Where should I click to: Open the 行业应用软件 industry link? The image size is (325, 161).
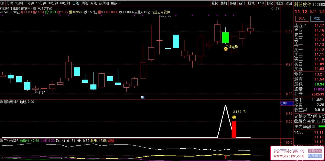click(161, 12)
